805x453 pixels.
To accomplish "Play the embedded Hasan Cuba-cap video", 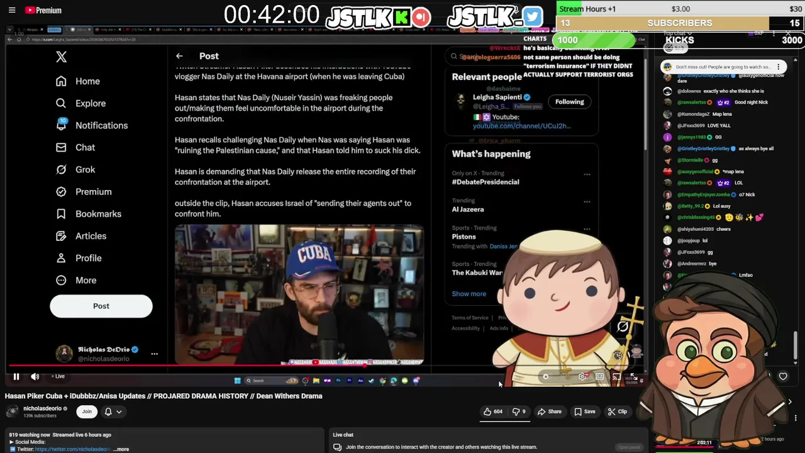I will tap(299, 295).
